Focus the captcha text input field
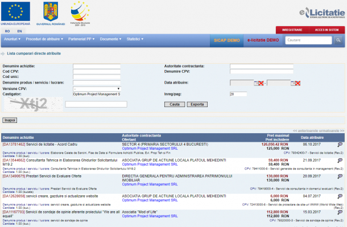This screenshot has height=227, width=347. tap(96, 104)
